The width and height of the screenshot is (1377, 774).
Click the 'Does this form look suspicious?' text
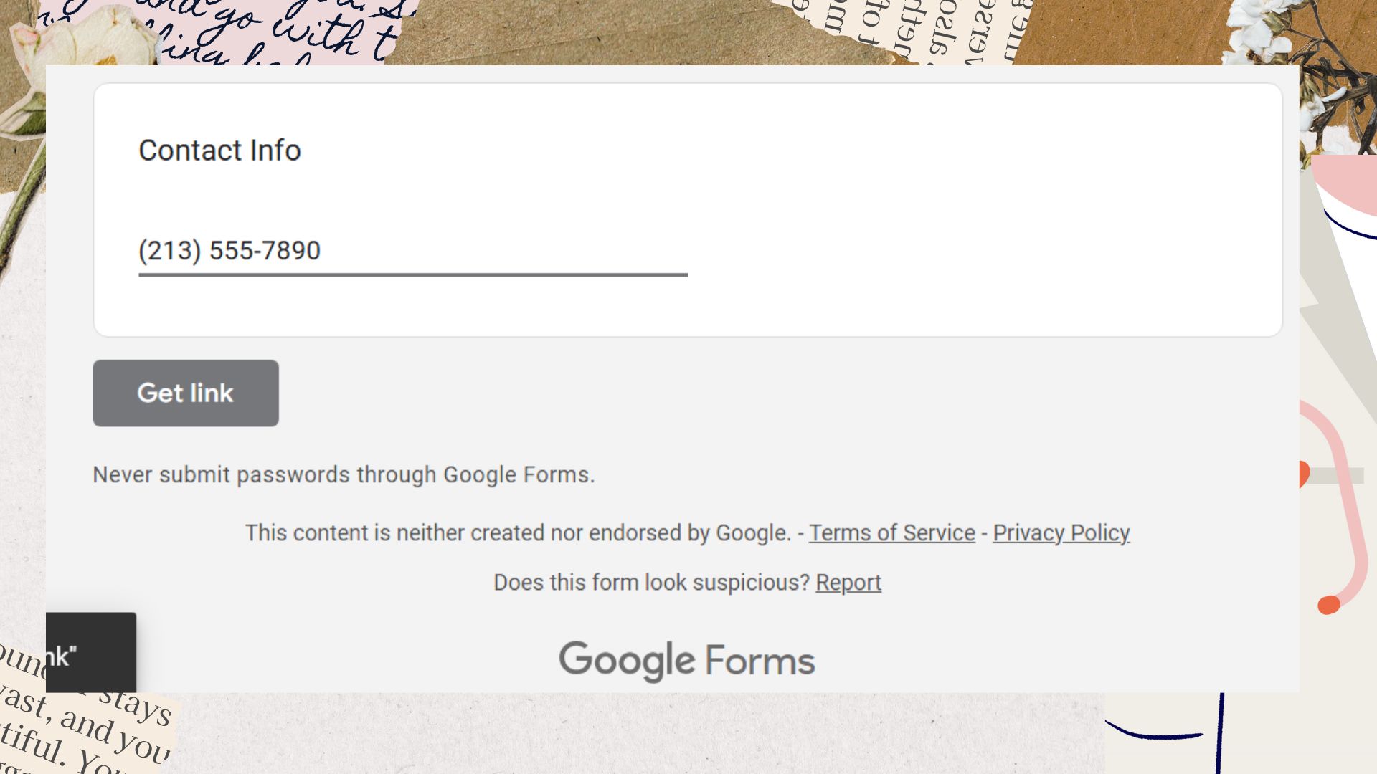(x=651, y=583)
